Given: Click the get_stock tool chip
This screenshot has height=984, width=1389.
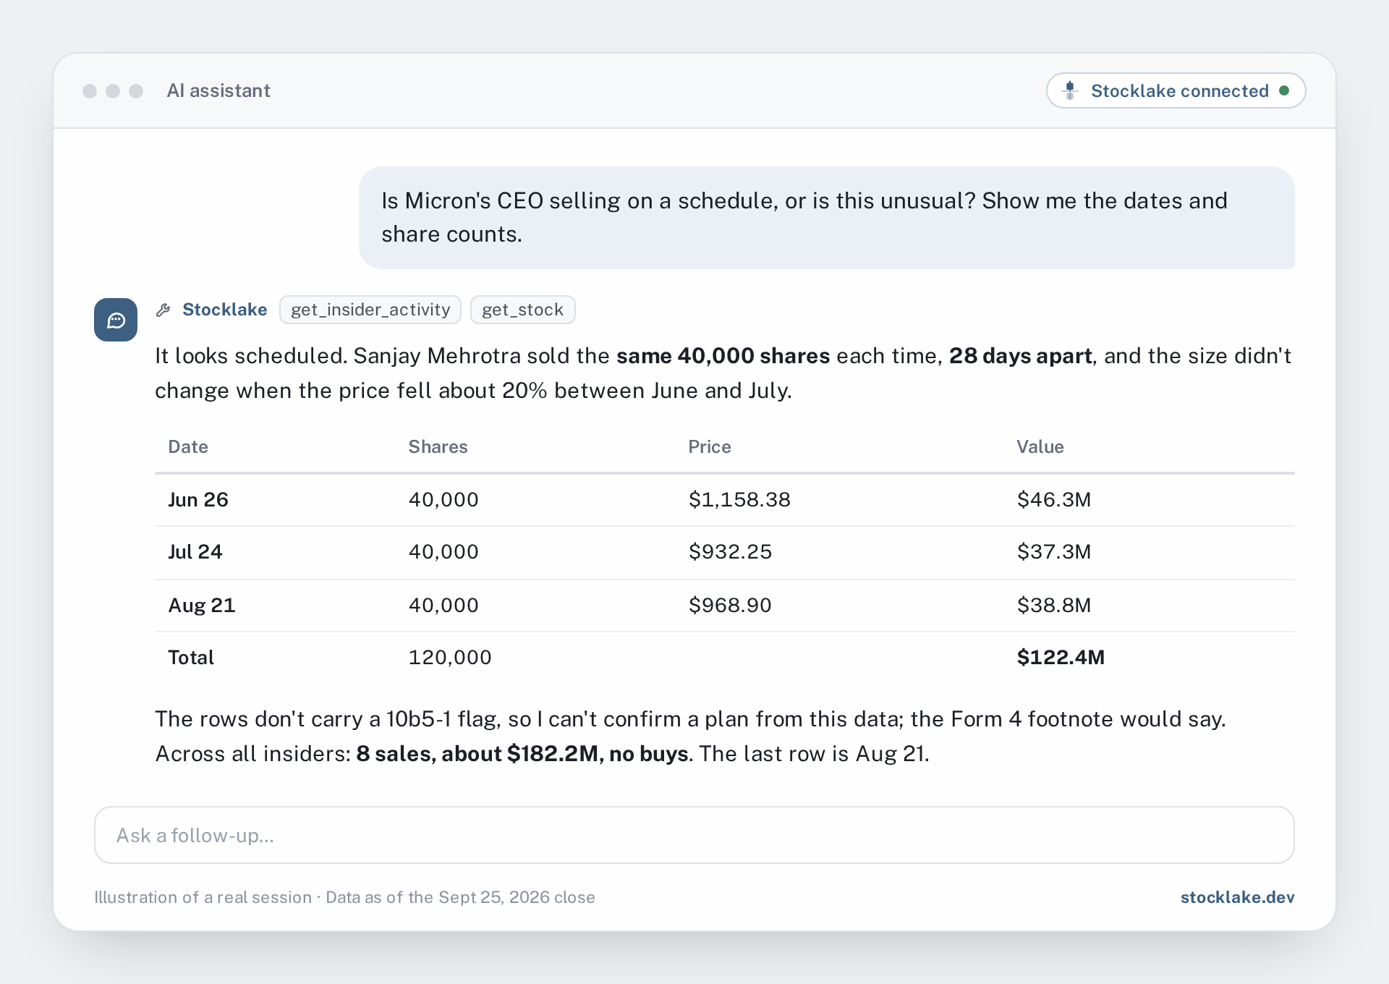Looking at the screenshot, I should (x=522, y=310).
